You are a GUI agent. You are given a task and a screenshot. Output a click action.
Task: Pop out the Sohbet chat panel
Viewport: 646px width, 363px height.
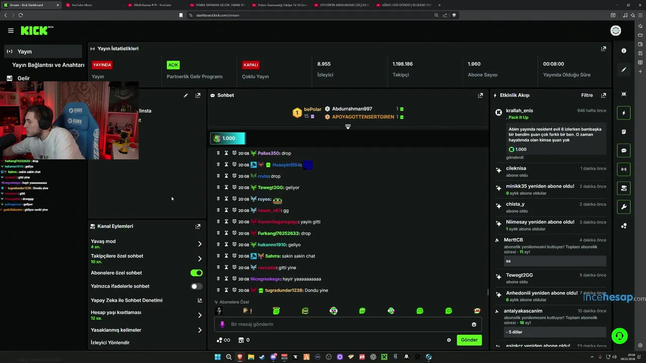pos(480,95)
